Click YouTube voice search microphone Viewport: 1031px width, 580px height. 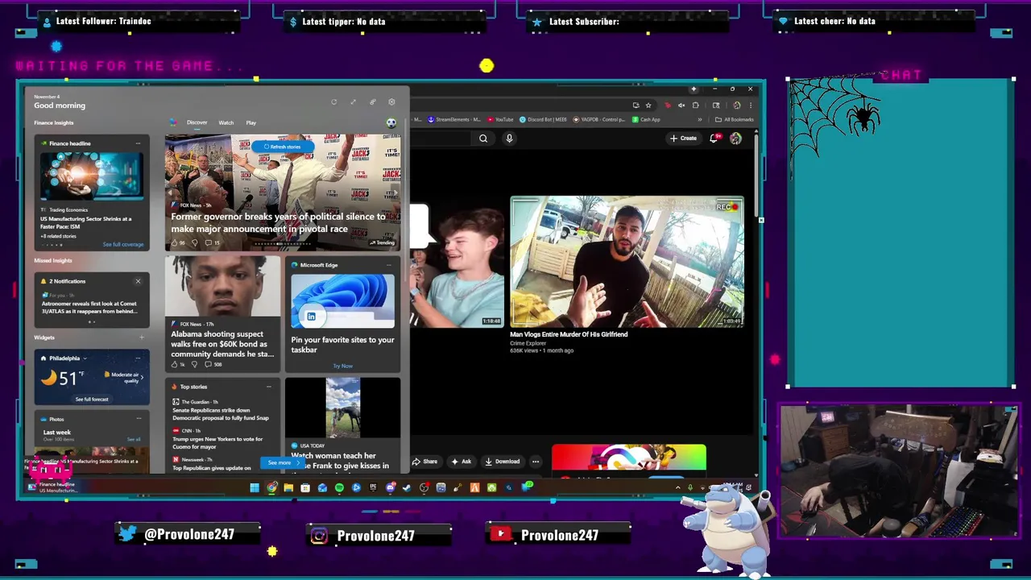[x=509, y=139]
